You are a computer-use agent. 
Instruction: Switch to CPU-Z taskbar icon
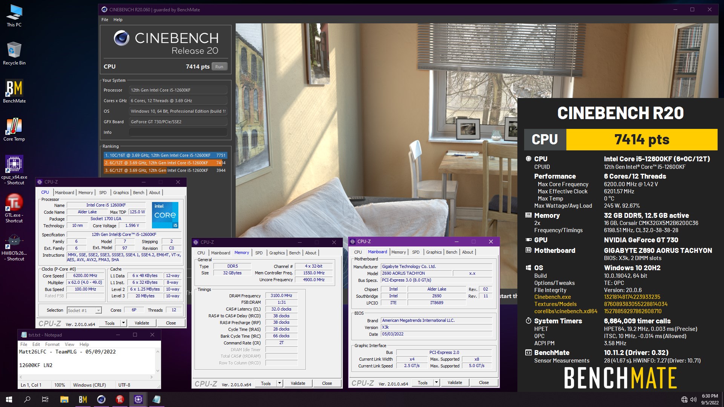[x=138, y=399]
